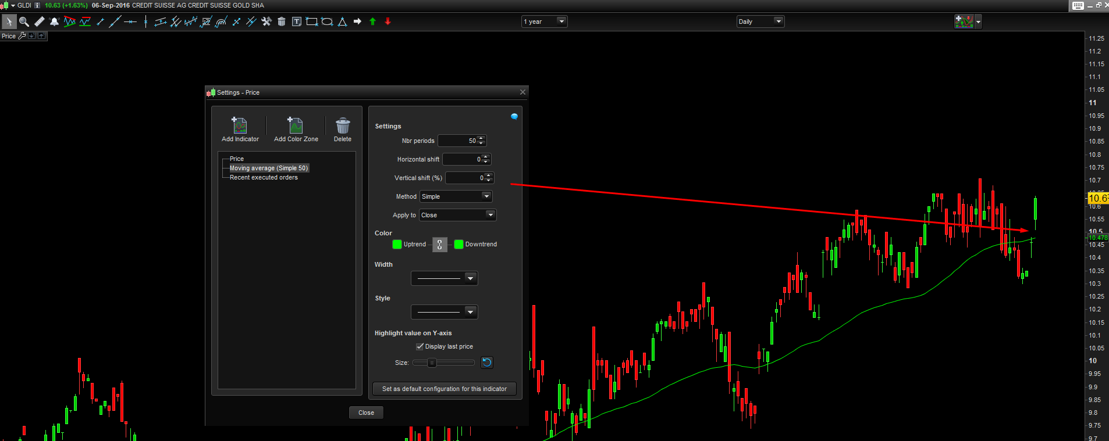Pick the vertical line drawing tool

pyautogui.click(x=145, y=21)
